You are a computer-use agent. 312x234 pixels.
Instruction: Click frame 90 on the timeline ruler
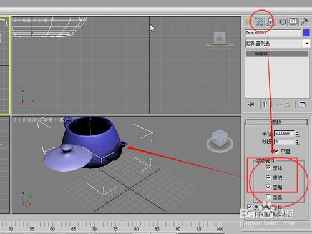click(x=178, y=229)
